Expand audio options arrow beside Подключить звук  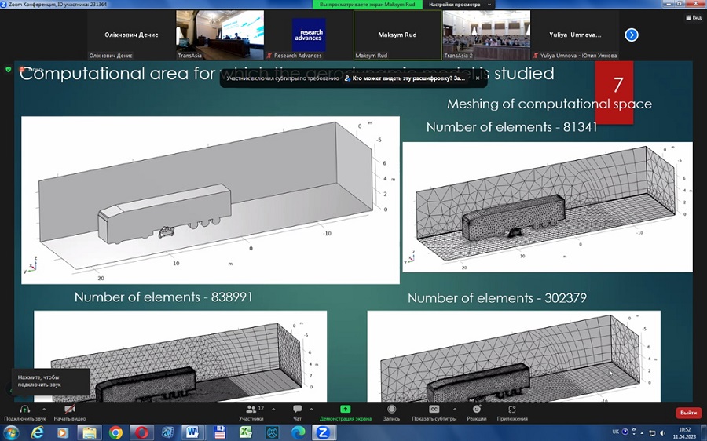coord(44,409)
